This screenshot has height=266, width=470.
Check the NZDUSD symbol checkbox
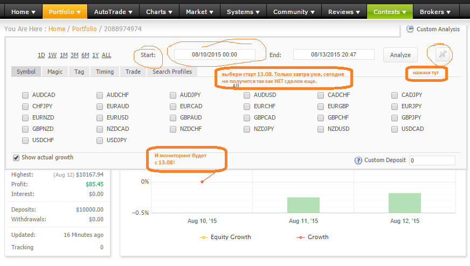[x=321, y=129]
